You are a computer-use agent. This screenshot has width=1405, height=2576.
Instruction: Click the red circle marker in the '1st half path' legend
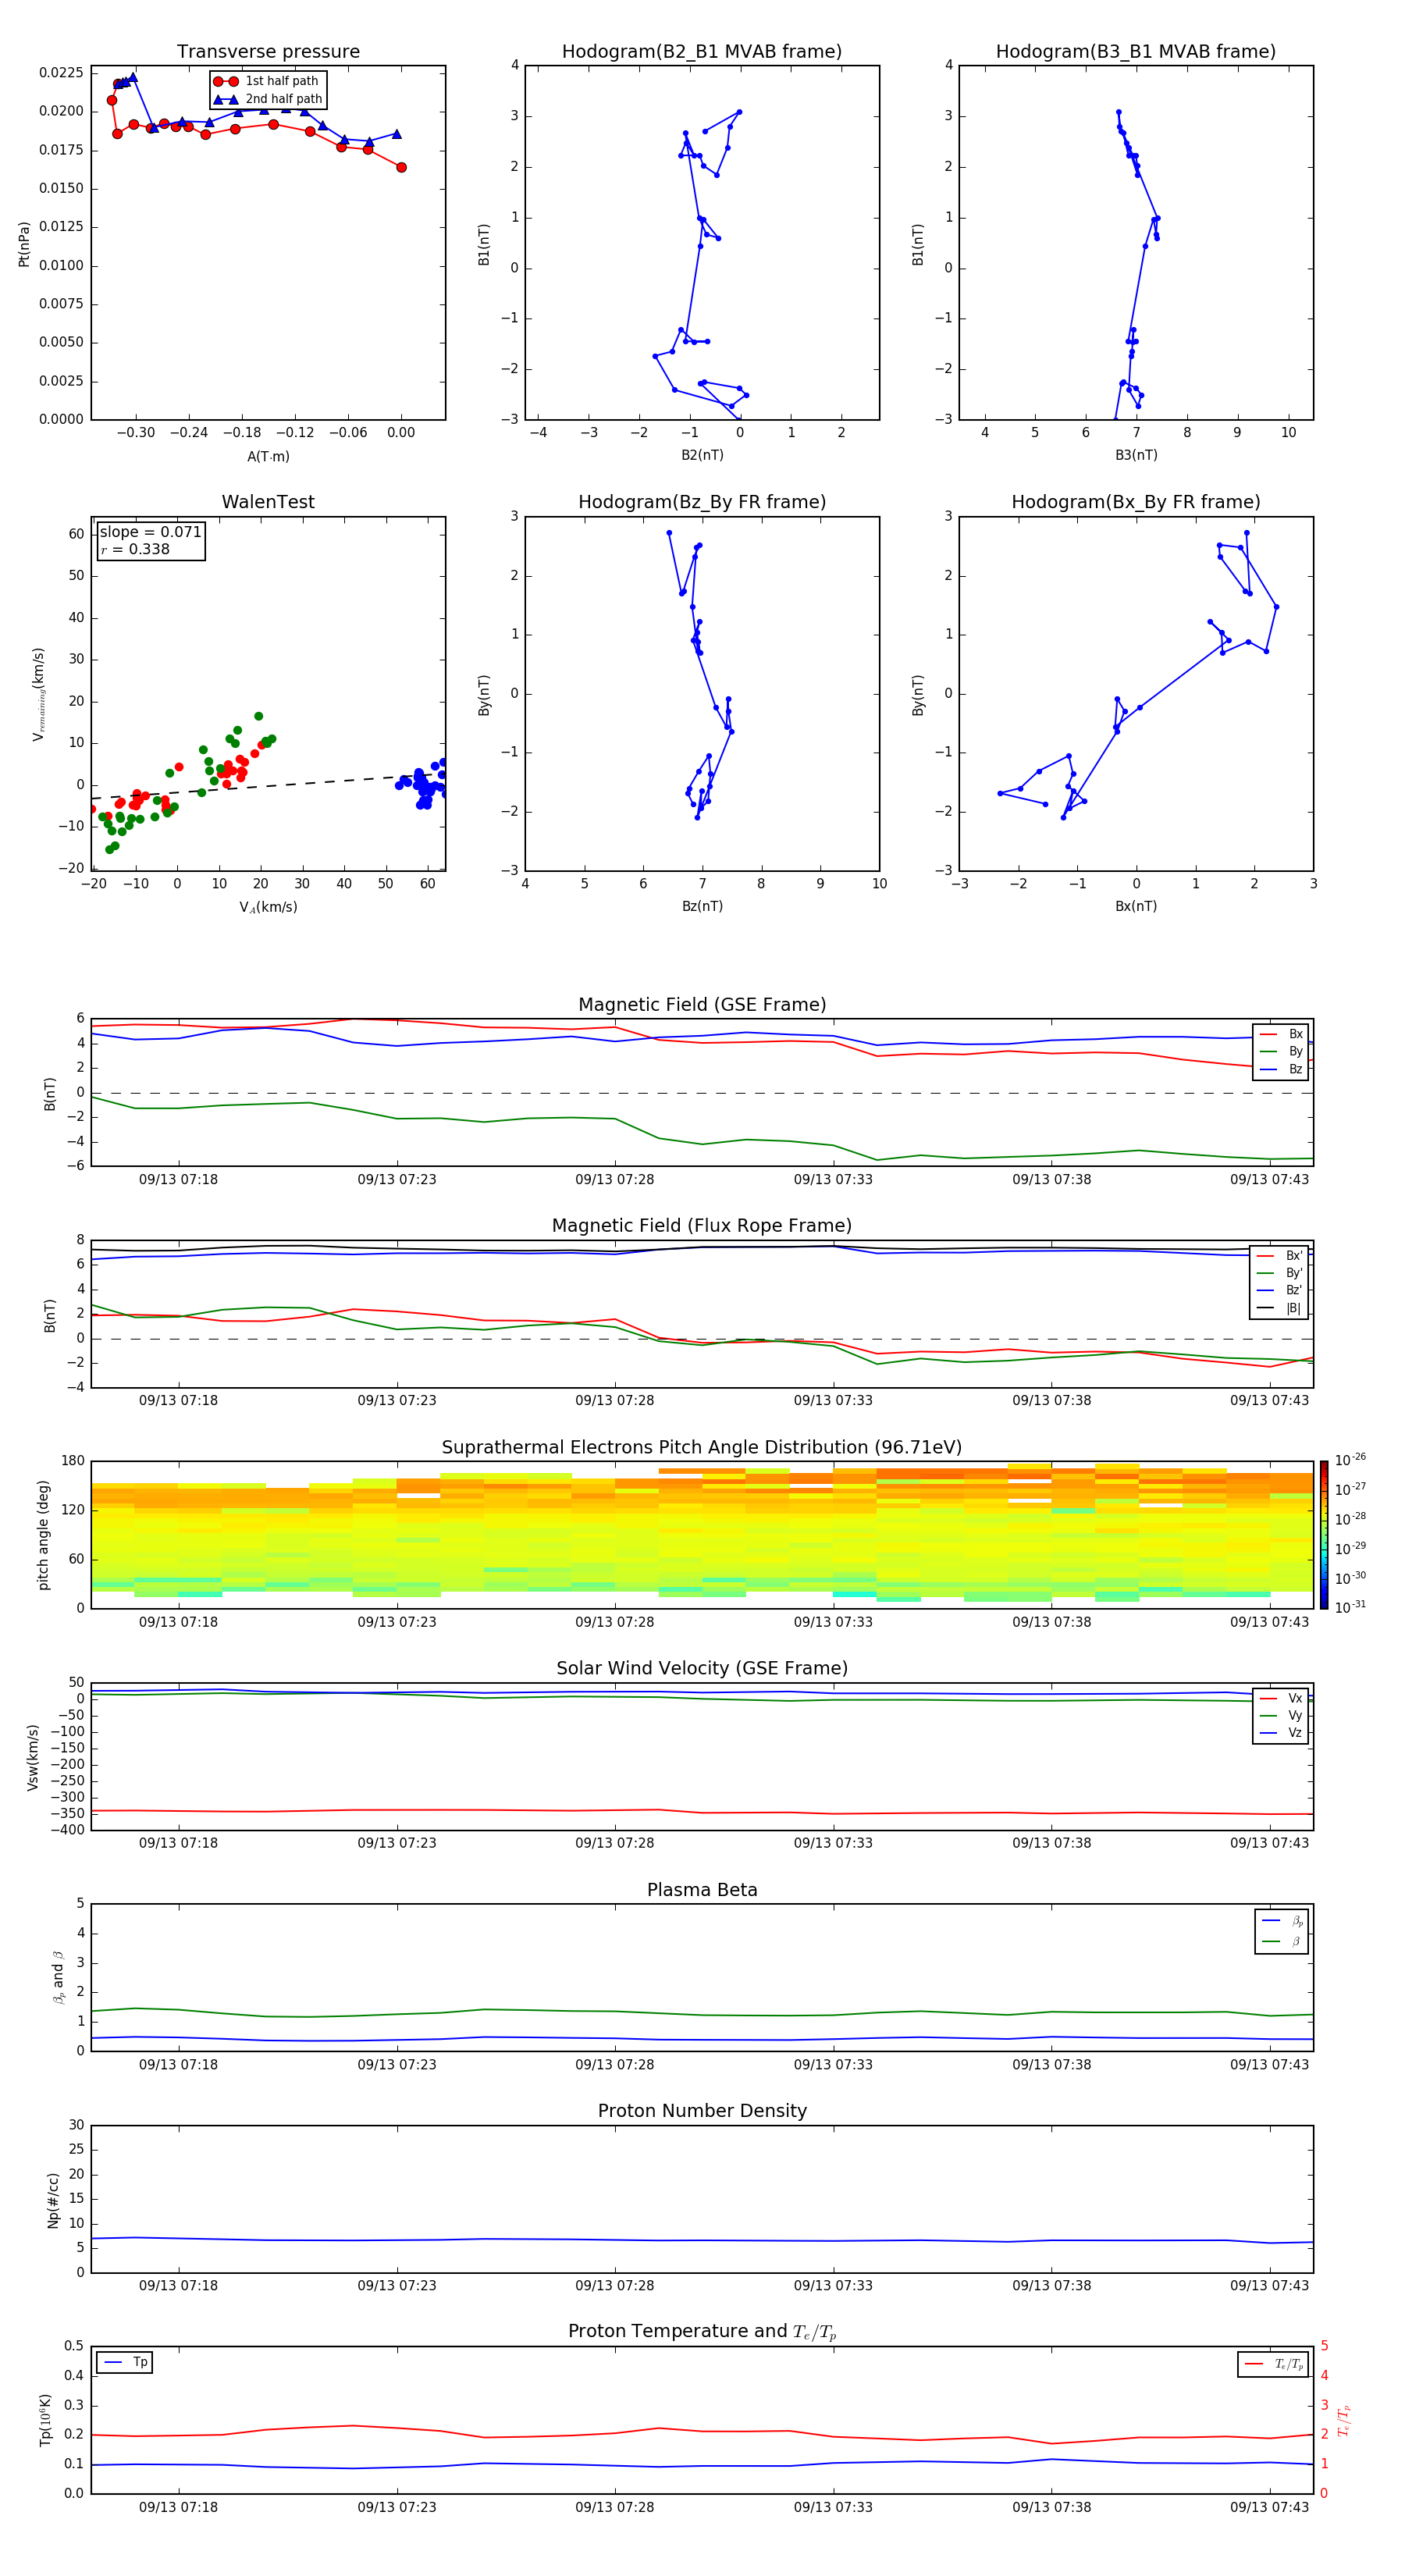point(226,81)
